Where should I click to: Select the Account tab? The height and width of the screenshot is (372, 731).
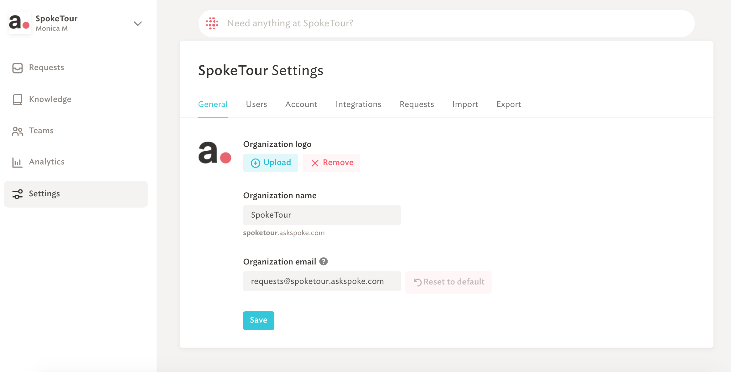(x=301, y=104)
